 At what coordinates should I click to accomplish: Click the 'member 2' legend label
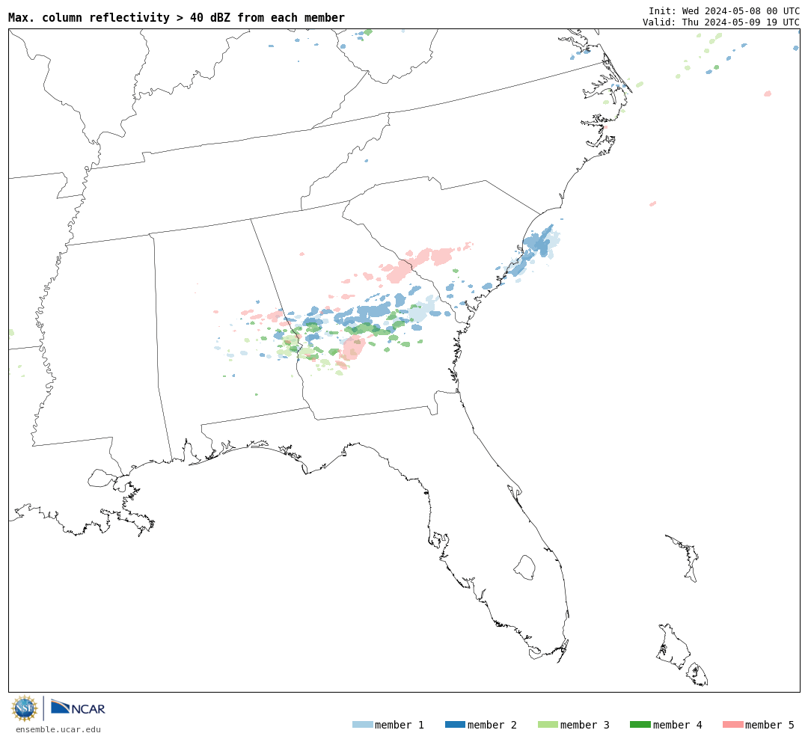(492, 725)
